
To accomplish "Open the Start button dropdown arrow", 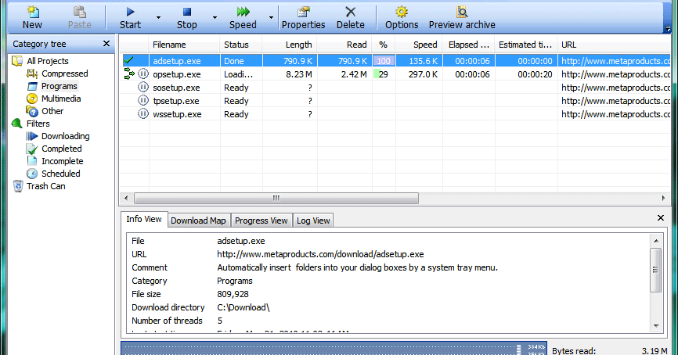I will [x=158, y=18].
